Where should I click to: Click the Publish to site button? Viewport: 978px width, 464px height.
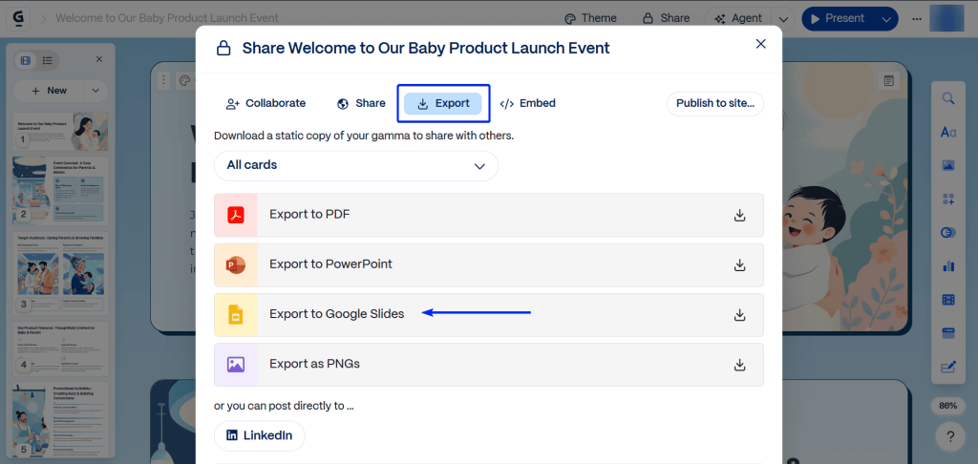714,103
